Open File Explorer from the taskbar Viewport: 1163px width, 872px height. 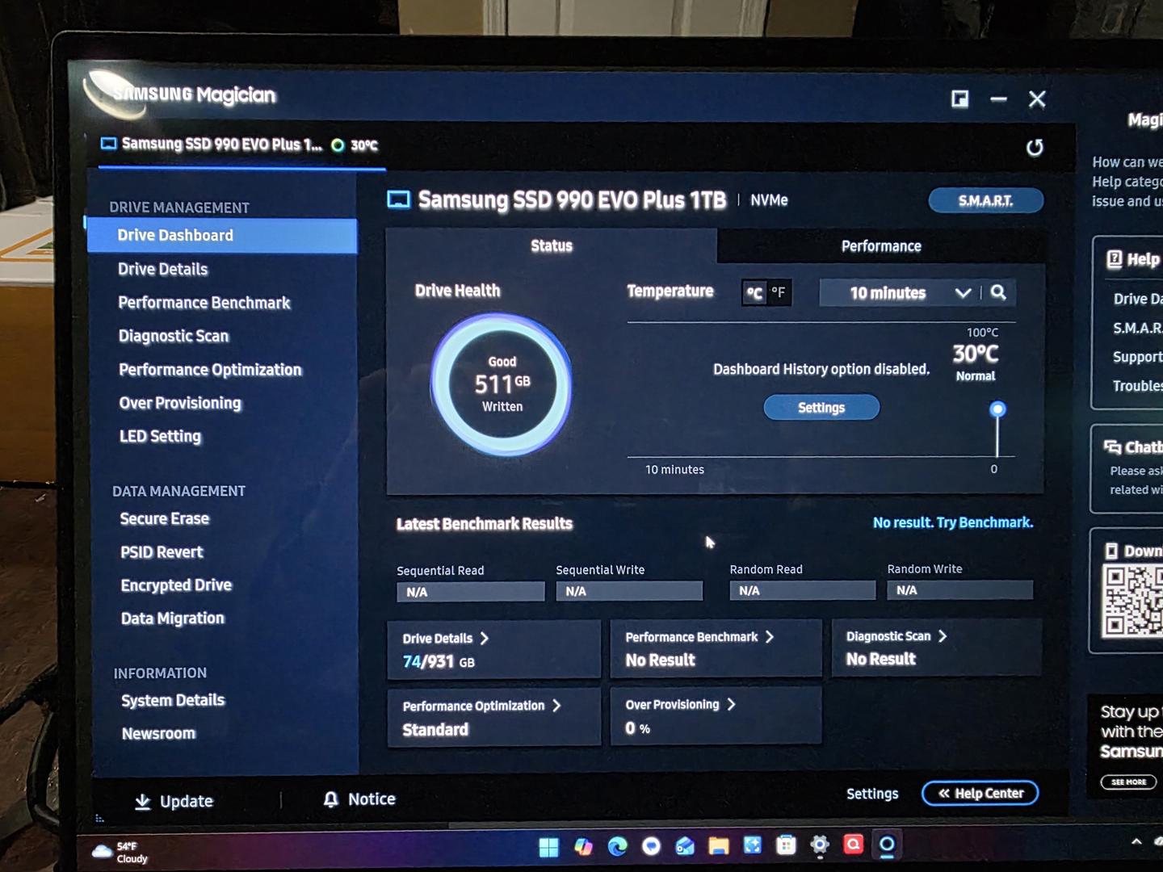[718, 845]
